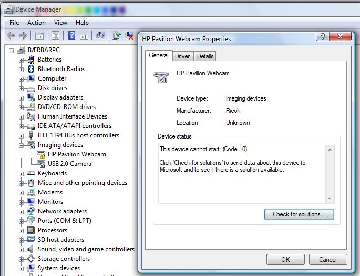Click the Mice and other pointing devices icon

(x=31, y=183)
